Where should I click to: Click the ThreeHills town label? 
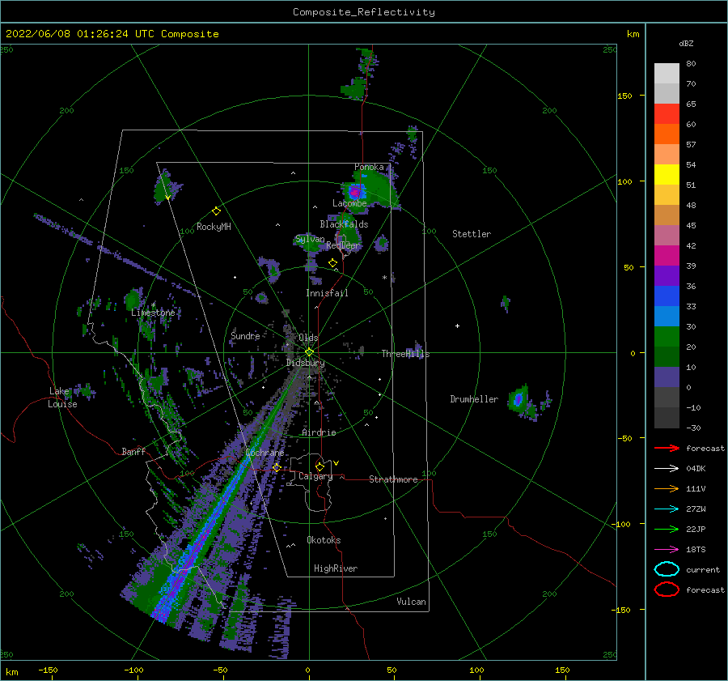click(406, 354)
